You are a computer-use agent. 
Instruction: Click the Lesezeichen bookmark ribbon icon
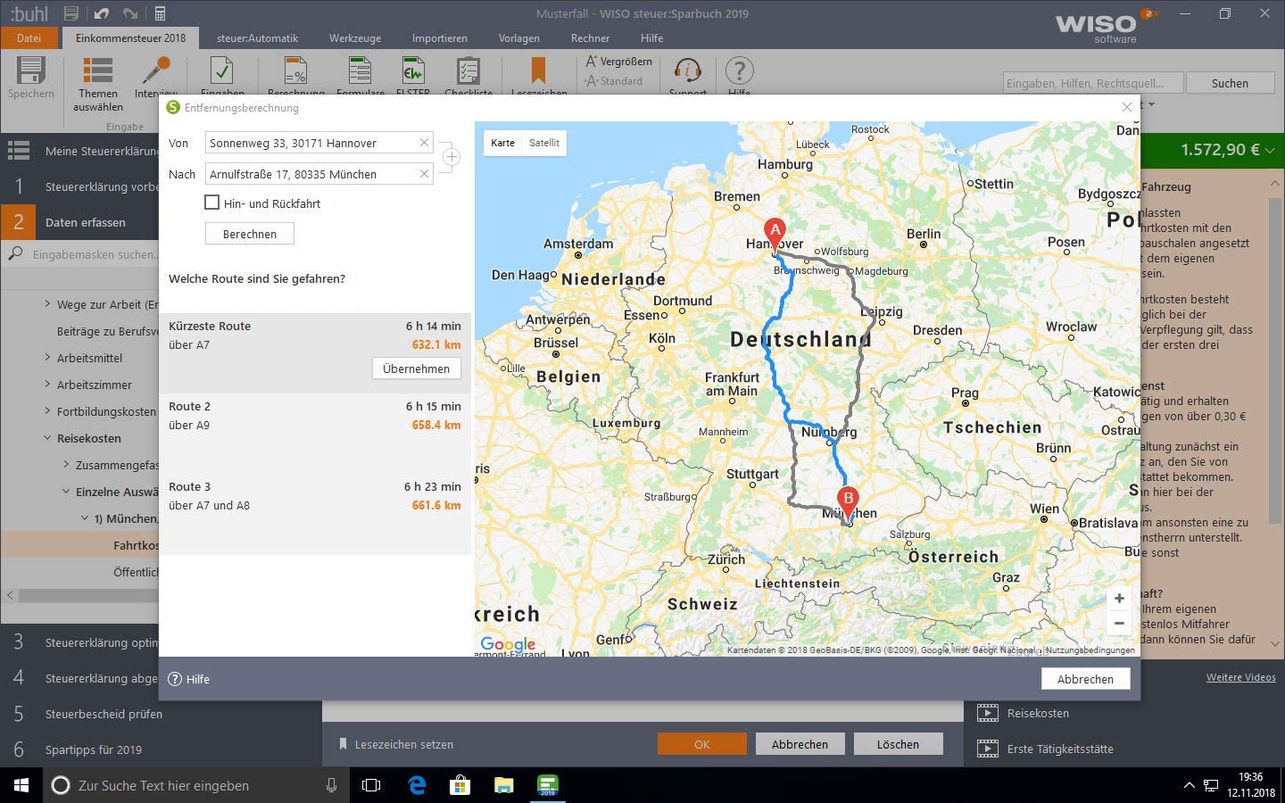coord(538,71)
